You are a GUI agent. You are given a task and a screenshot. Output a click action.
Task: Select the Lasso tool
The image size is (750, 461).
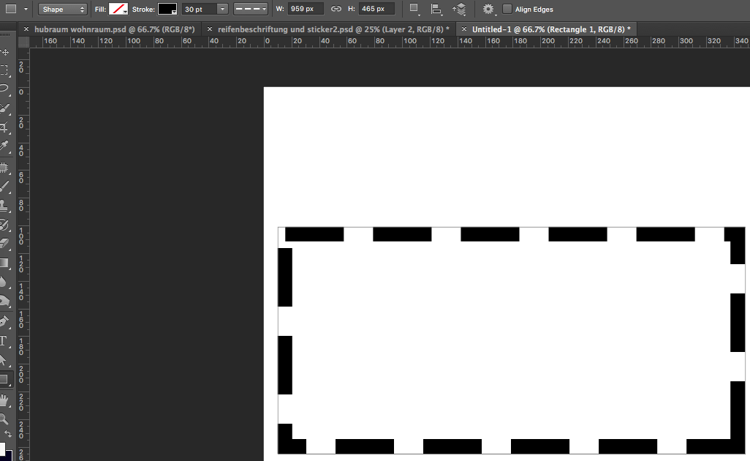point(4,89)
